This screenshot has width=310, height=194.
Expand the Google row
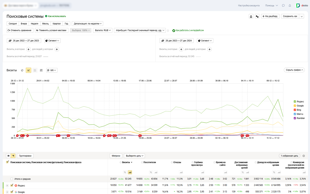[x=7, y=192]
